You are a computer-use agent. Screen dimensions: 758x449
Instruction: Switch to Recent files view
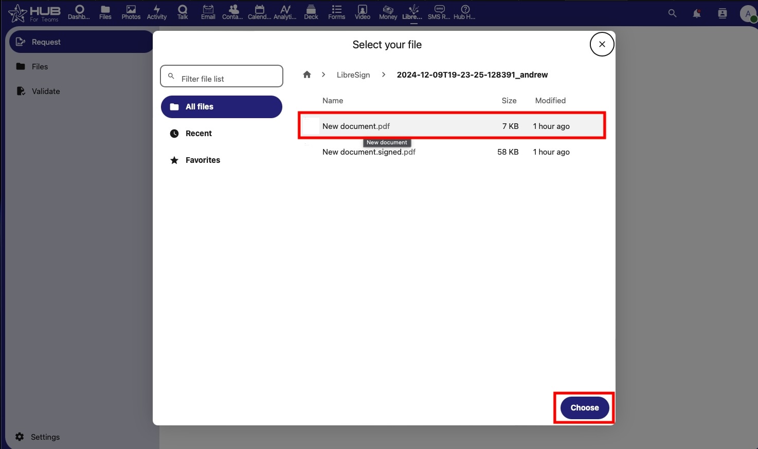198,134
